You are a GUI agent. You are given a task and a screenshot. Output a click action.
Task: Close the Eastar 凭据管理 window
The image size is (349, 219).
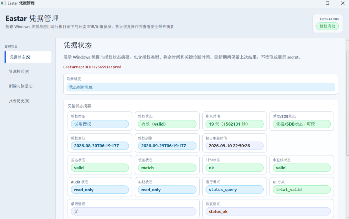[343, 3]
